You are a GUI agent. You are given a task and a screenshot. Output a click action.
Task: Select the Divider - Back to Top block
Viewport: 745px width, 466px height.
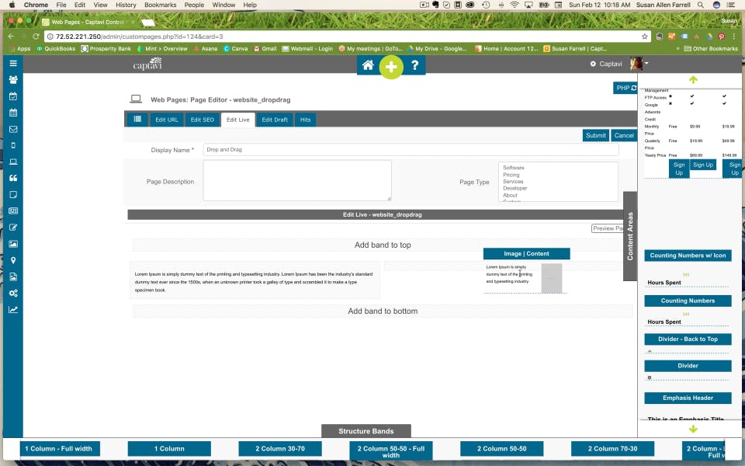pos(688,339)
